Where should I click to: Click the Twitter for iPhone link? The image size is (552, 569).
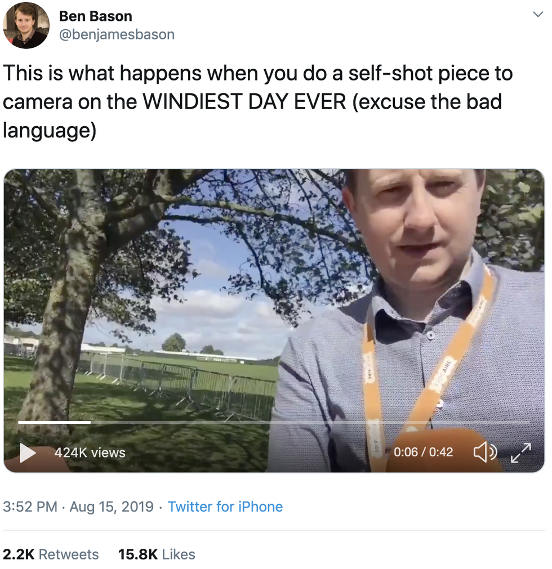[225, 507]
